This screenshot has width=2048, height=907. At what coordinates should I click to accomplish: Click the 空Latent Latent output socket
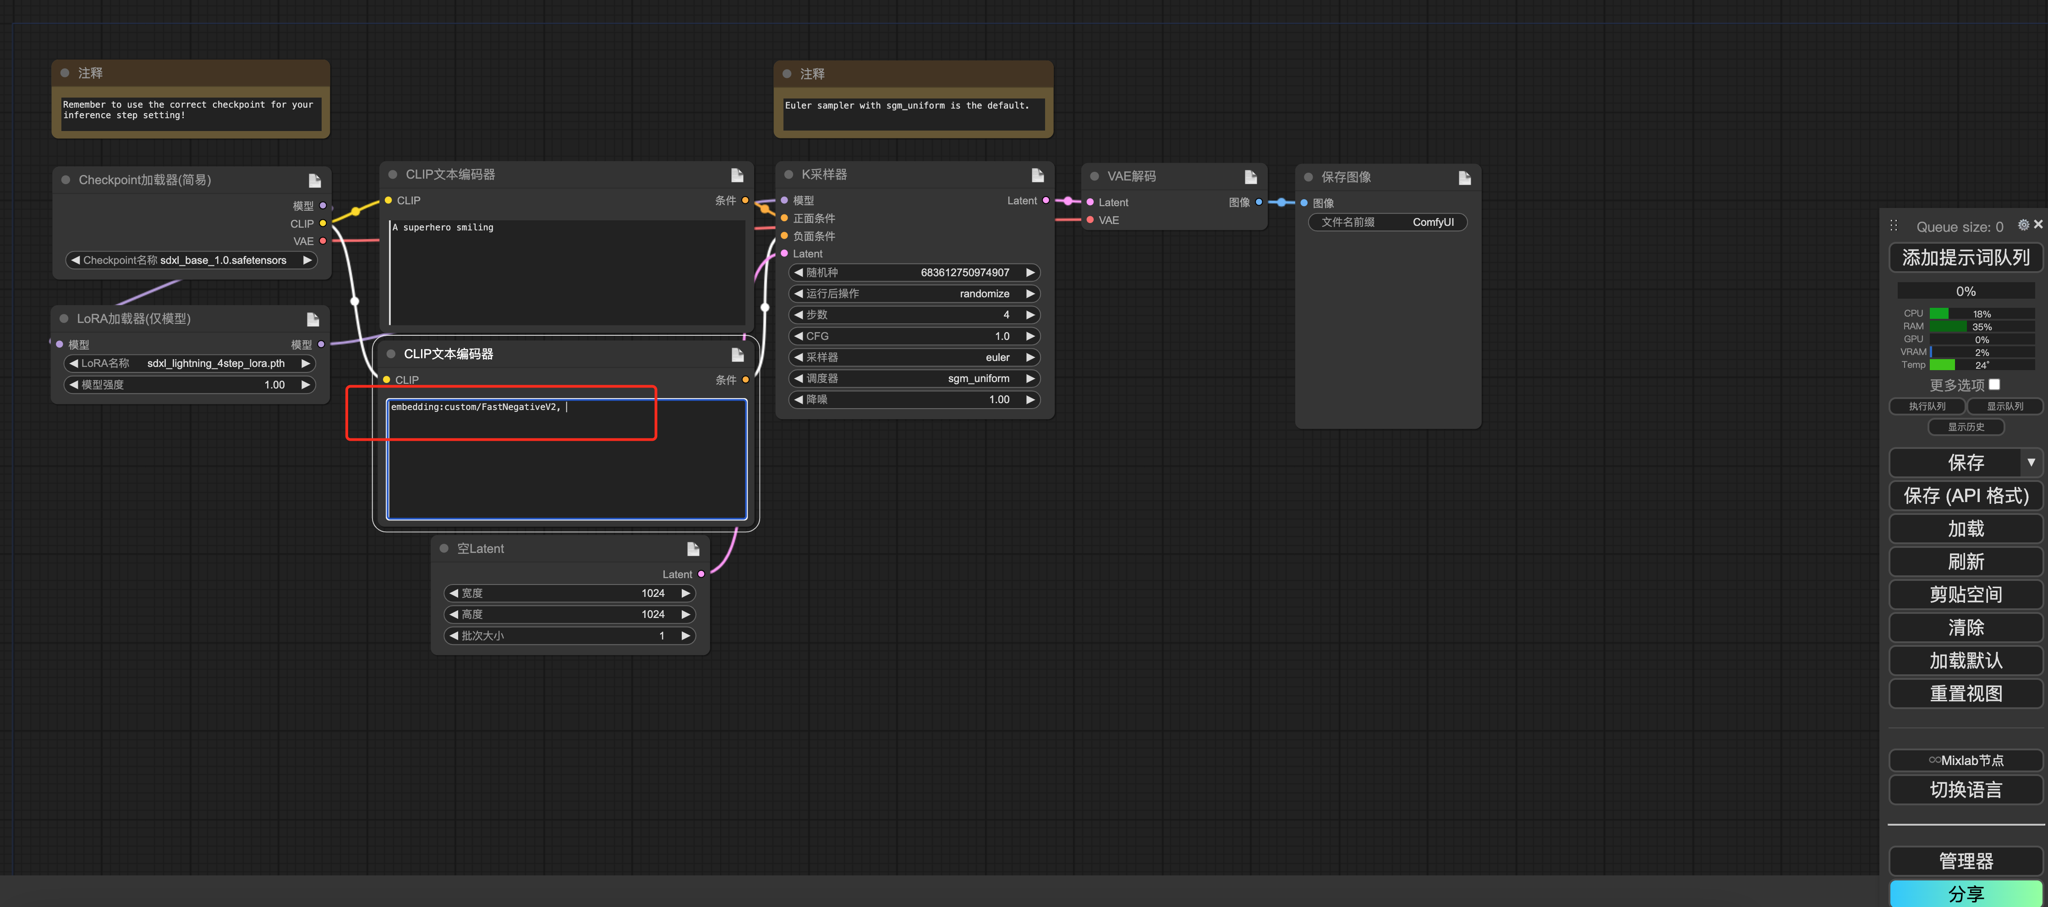[x=701, y=575]
